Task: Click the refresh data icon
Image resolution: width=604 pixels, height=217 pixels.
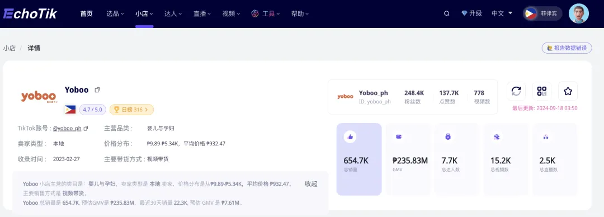Action: point(516,91)
